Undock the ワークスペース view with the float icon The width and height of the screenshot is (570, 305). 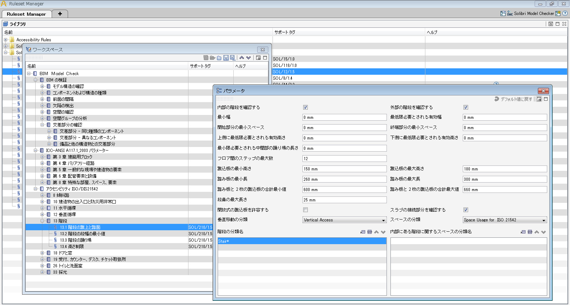click(x=258, y=58)
